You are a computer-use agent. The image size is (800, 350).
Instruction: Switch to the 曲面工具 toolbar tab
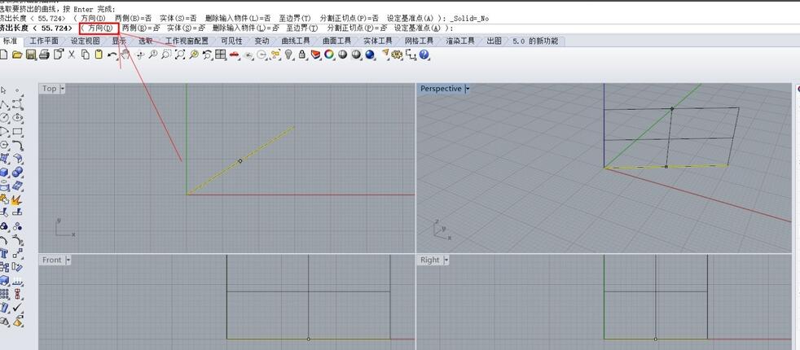(x=336, y=41)
